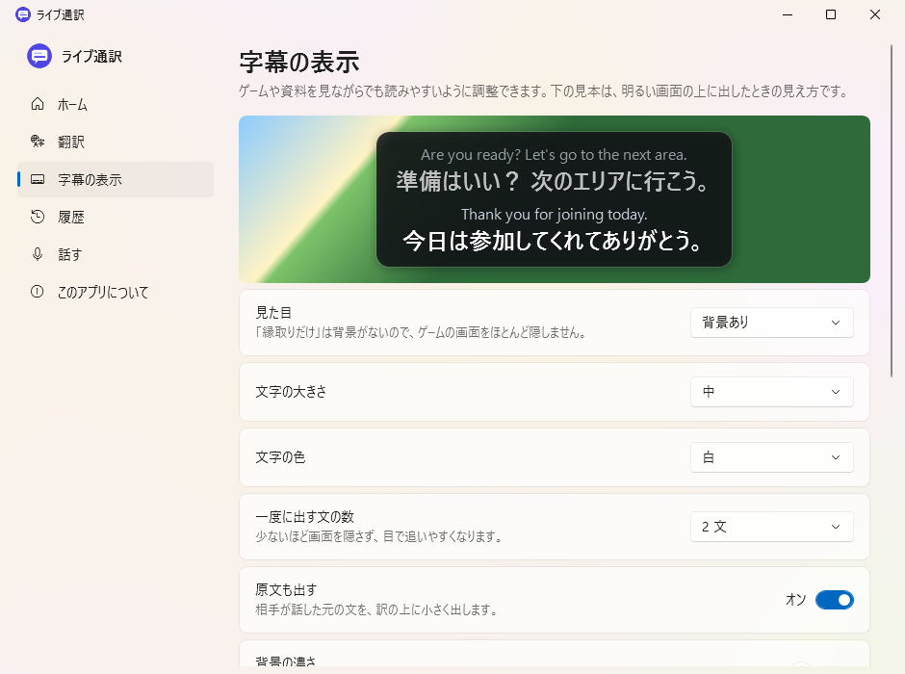This screenshot has width=905, height=674.
Task: Click the description 相手が話した元の文を、訳の上に小さく出します。
Action: tap(378, 609)
